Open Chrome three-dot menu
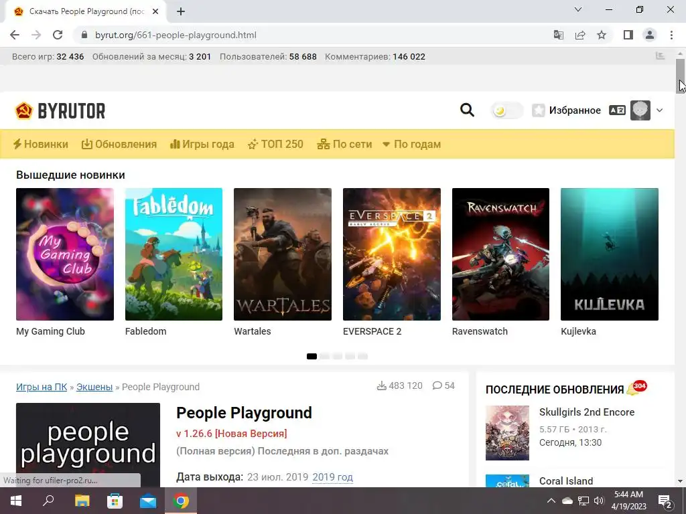 (x=671, y=35)
